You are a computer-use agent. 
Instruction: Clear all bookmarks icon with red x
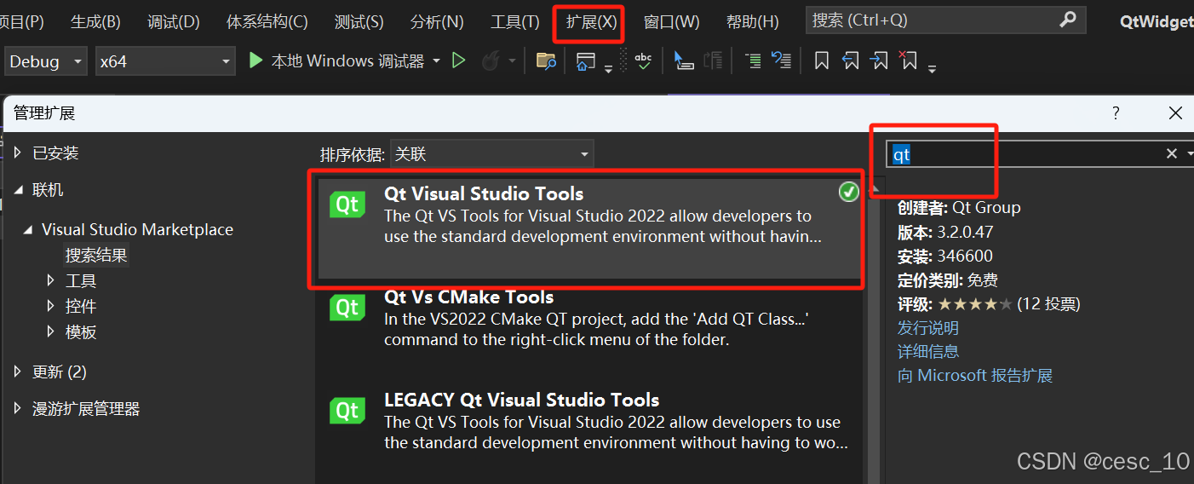909,60
